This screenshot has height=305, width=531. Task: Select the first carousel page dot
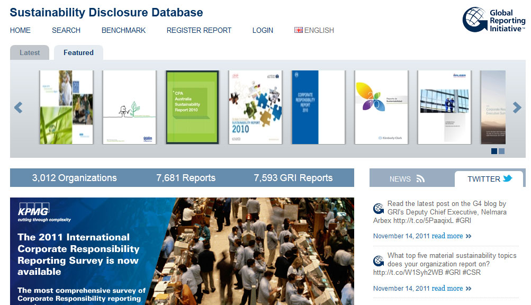coord(494,151)
